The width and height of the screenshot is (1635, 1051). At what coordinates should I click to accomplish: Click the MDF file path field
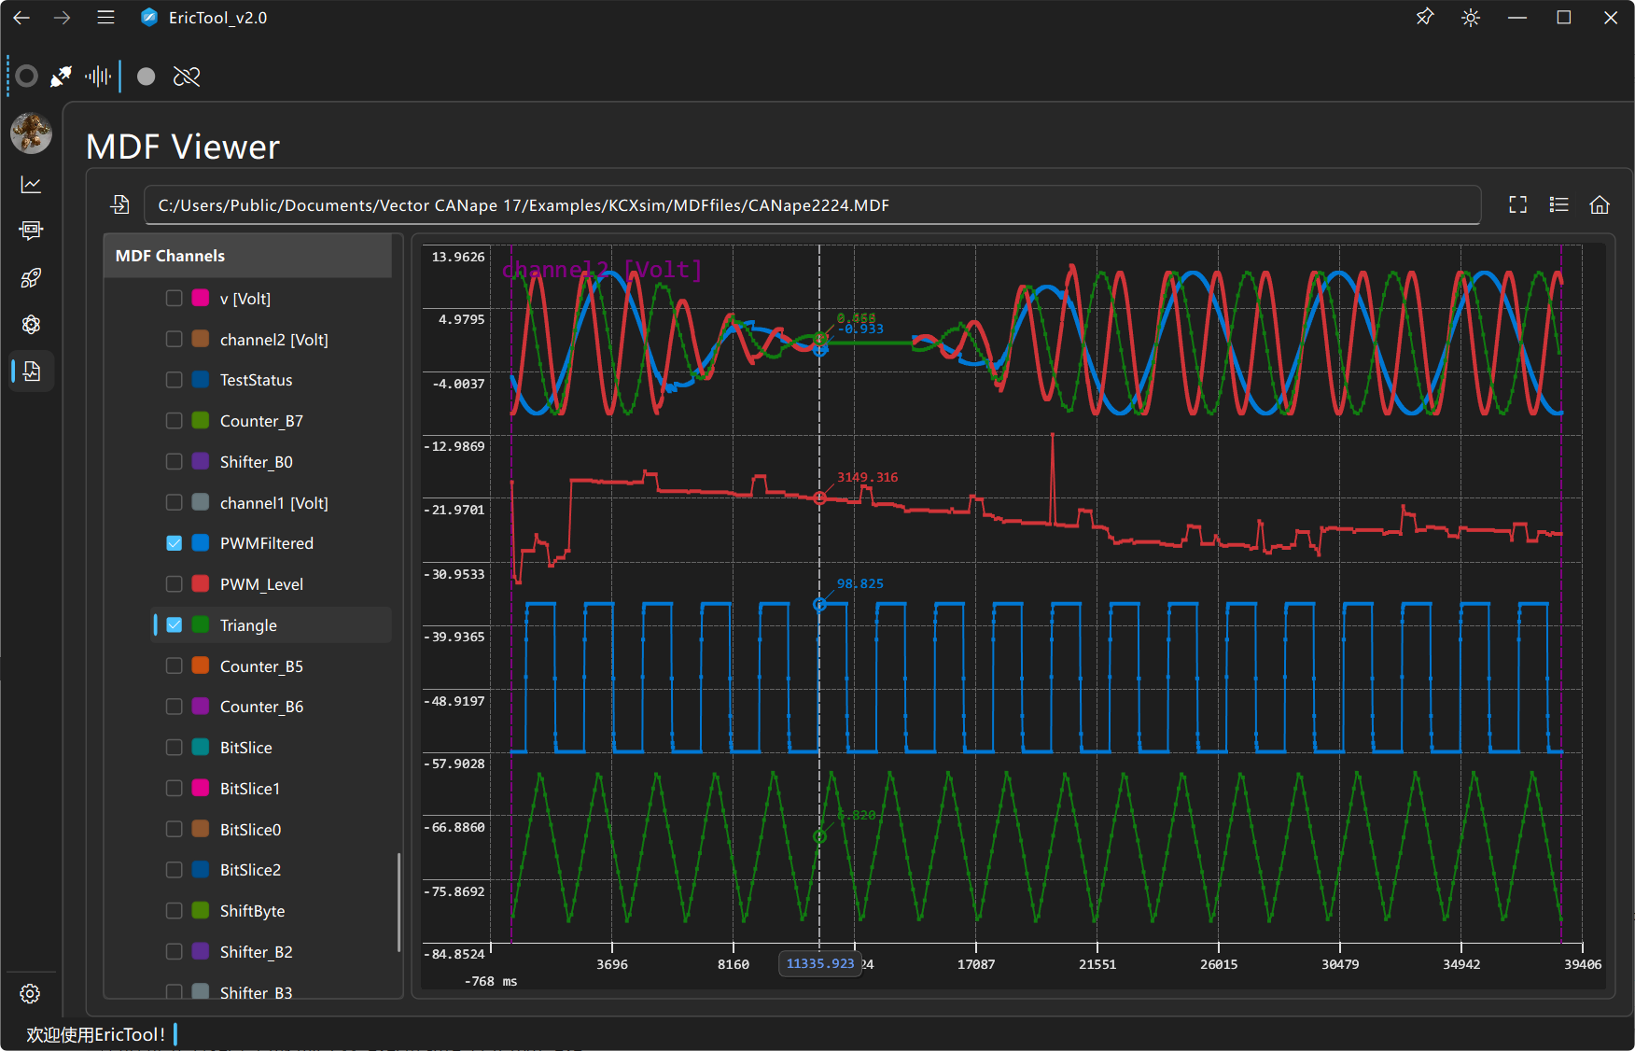pyautogui.click(x=812, y=205)
